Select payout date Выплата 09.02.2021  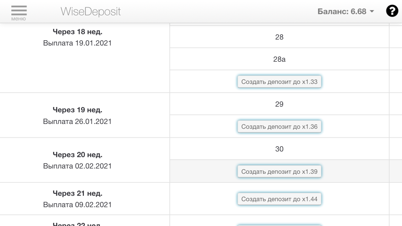click(77, 204)
